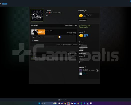The width and height of the screenshot is (131, 105).
Task: Open the Çizimler sidebar link
Action: click(x=81, y=62)
